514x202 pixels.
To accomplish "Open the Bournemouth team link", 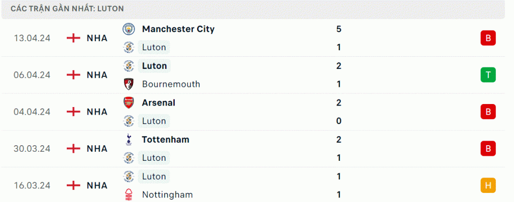I will [x=171, y=84].
